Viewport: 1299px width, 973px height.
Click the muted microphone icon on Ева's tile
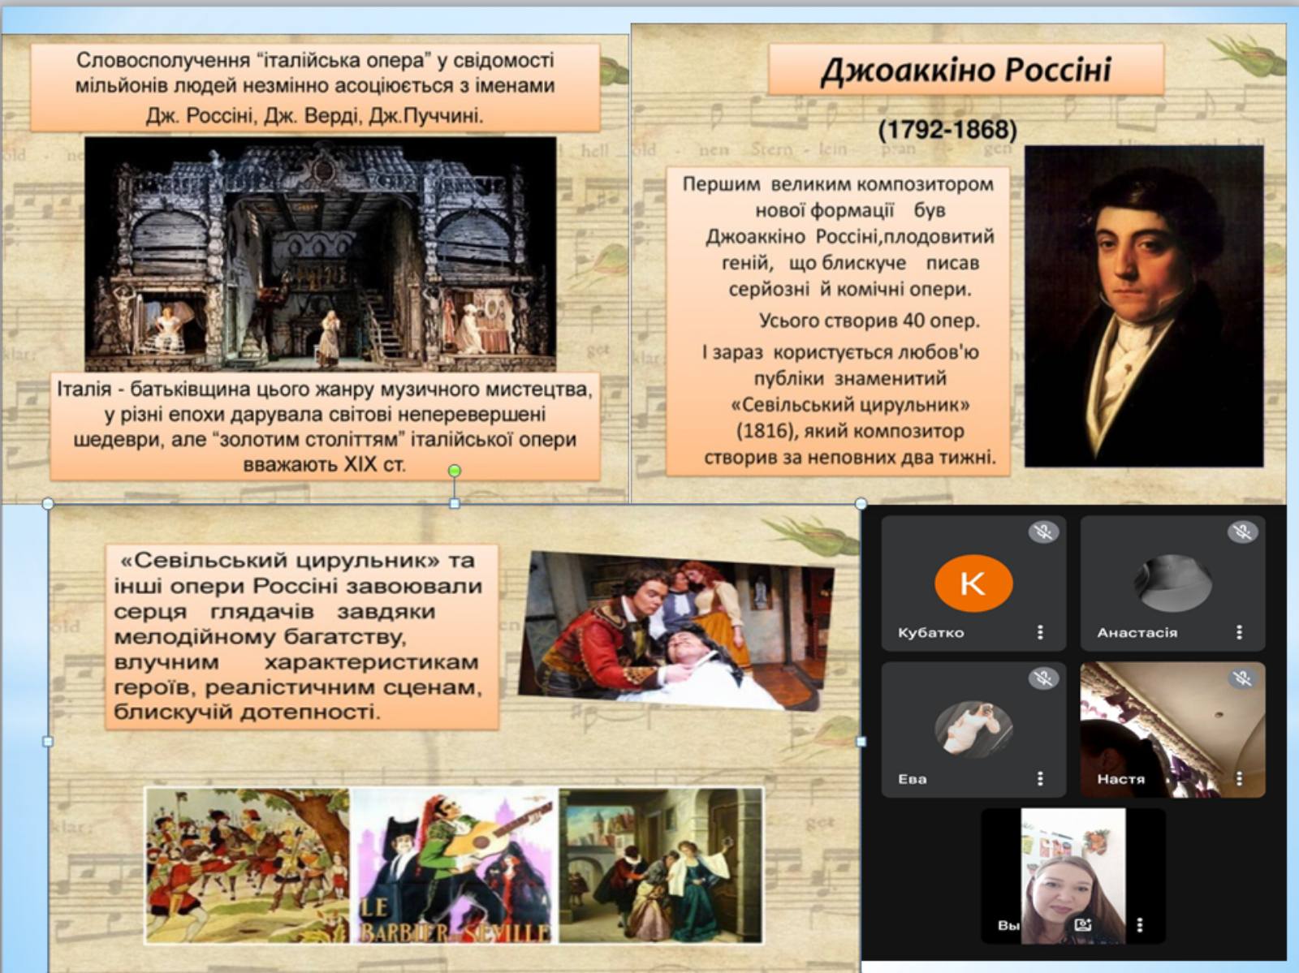(x=1043, y=678)
